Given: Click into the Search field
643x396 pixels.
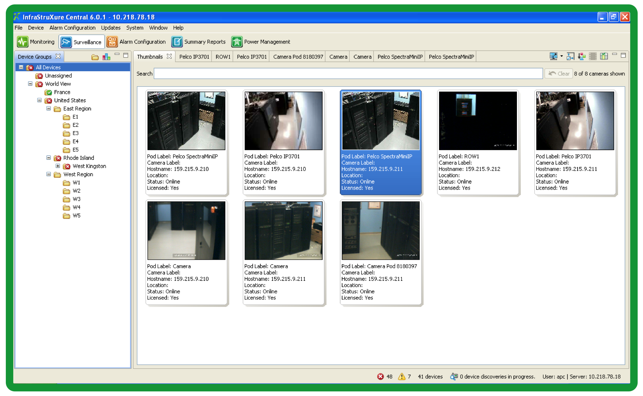Looking at the screenshot, I should point(348,74).
